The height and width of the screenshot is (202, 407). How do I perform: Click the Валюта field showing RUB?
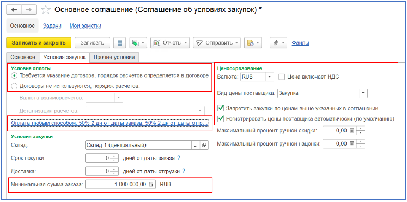tap(253, 77)
